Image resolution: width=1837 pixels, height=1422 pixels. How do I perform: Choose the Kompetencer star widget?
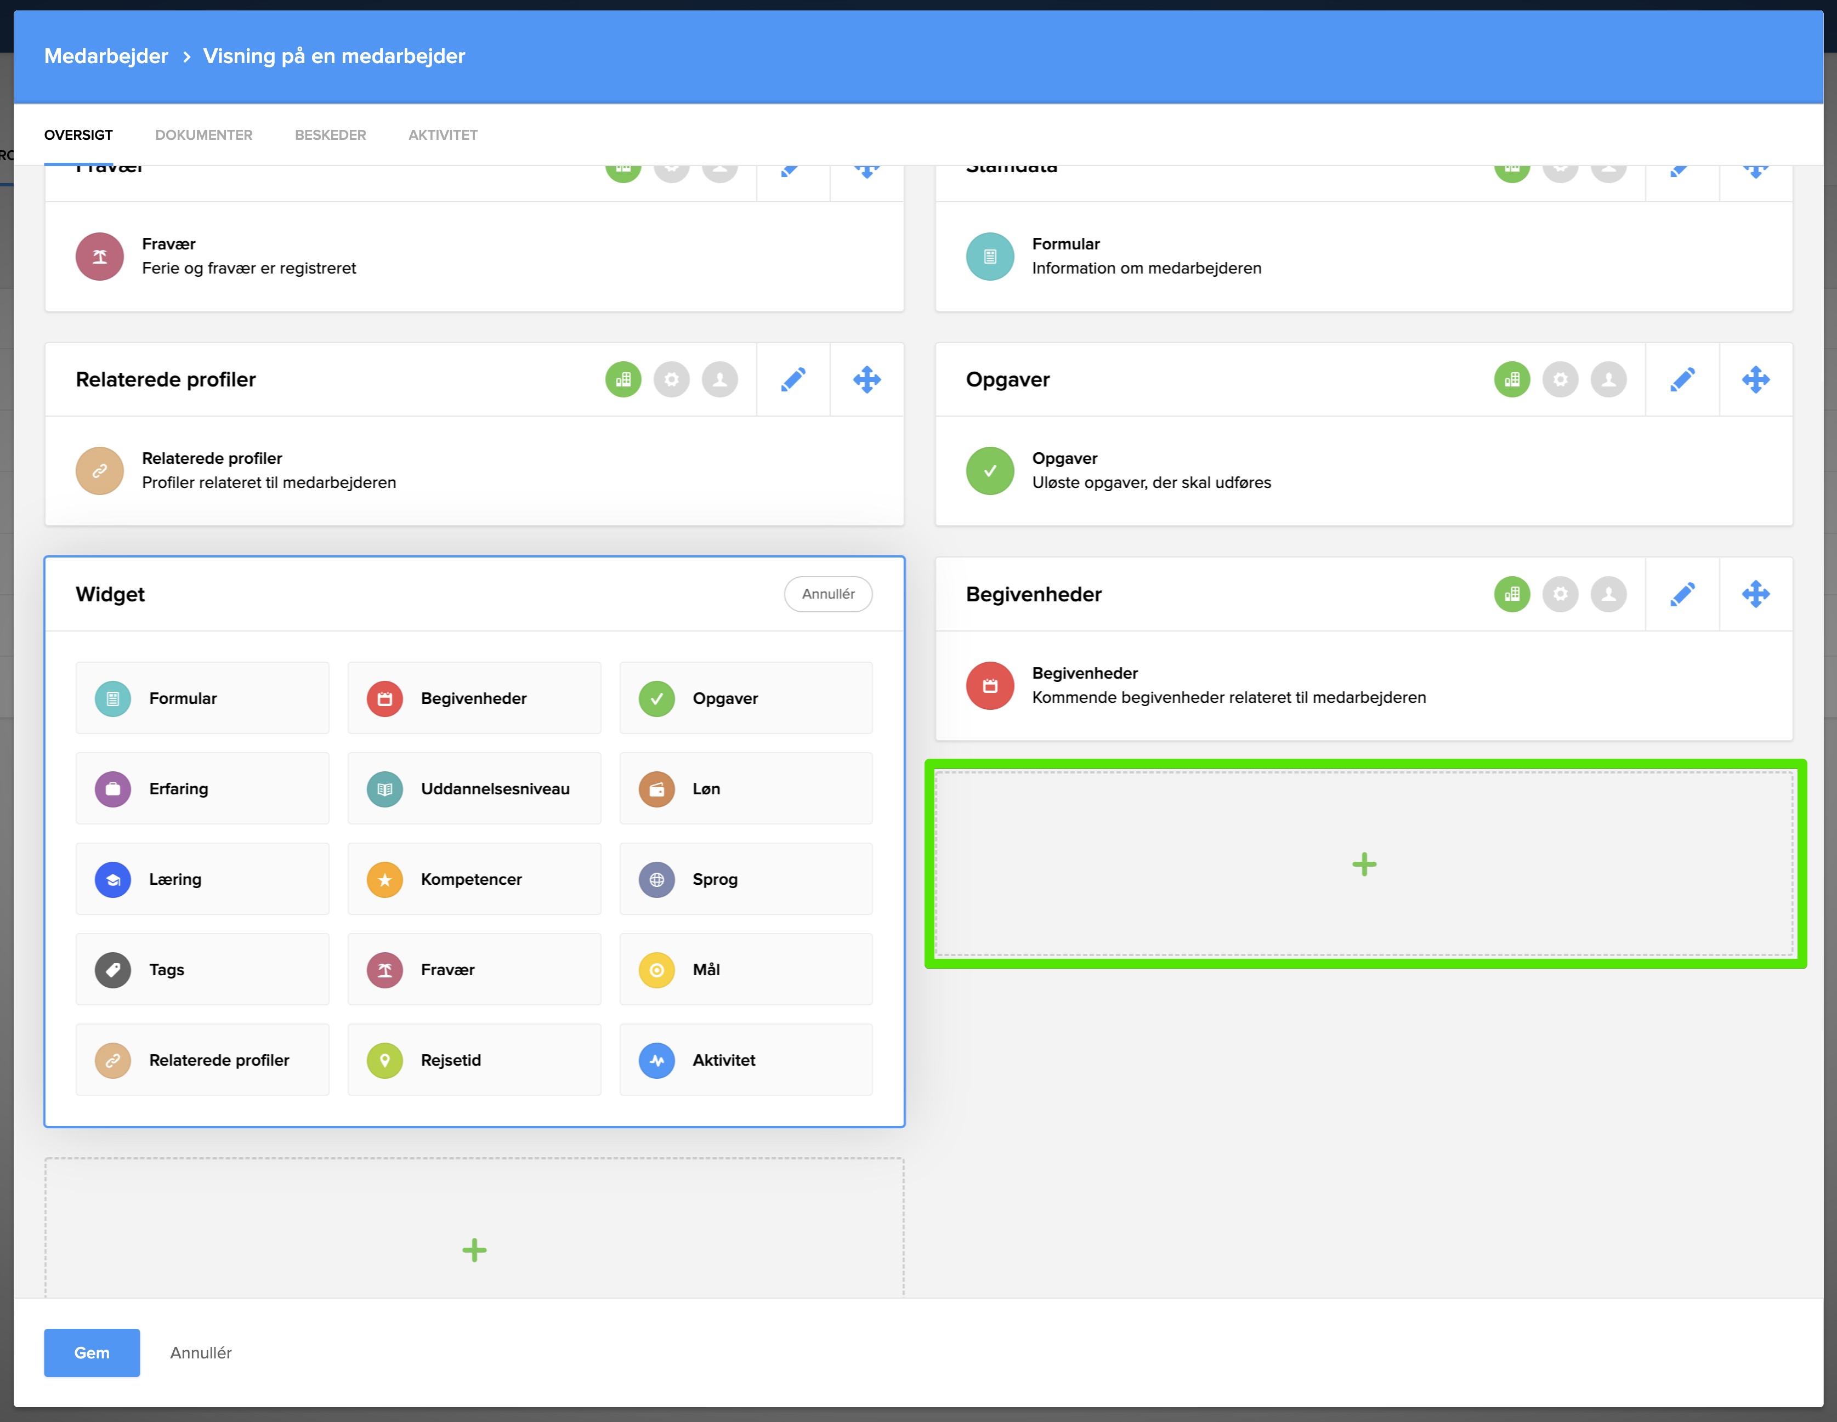pos(474,879)
